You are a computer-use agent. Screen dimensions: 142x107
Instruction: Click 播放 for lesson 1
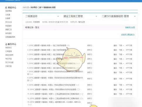click(115, 45)
